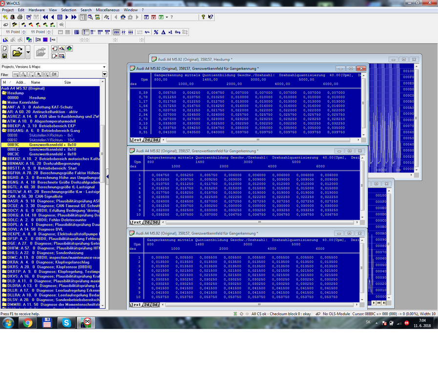Collapse the BBGANG Betriebsbereich Gang folder
Image resolution: width=438 pixels, height=391 pixels.
coord(4,130)
